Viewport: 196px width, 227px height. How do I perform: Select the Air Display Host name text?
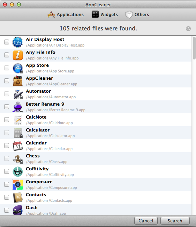pos(45,40)
